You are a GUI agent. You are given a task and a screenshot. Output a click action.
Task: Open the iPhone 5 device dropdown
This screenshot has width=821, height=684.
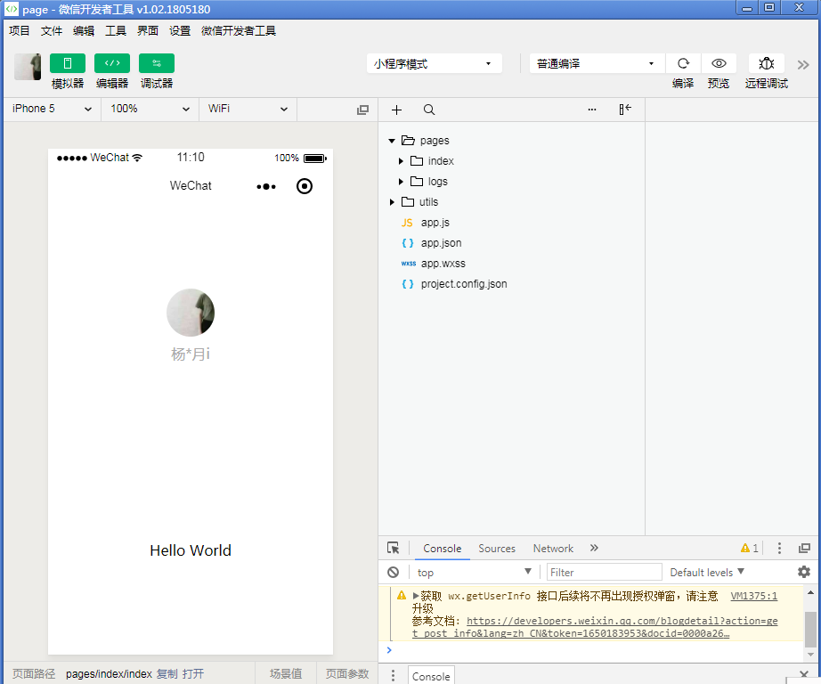(52, 109)
